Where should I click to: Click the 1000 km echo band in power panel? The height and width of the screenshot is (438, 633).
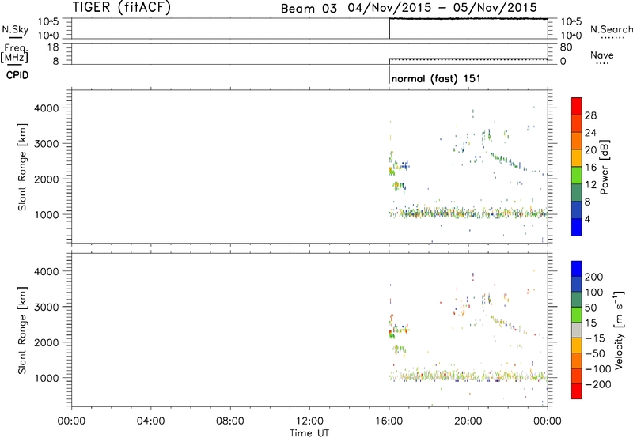468,213
